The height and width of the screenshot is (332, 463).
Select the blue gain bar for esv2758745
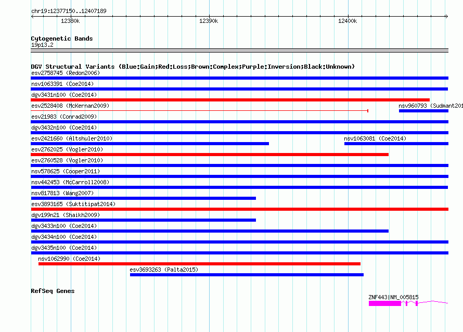(239, 78)
